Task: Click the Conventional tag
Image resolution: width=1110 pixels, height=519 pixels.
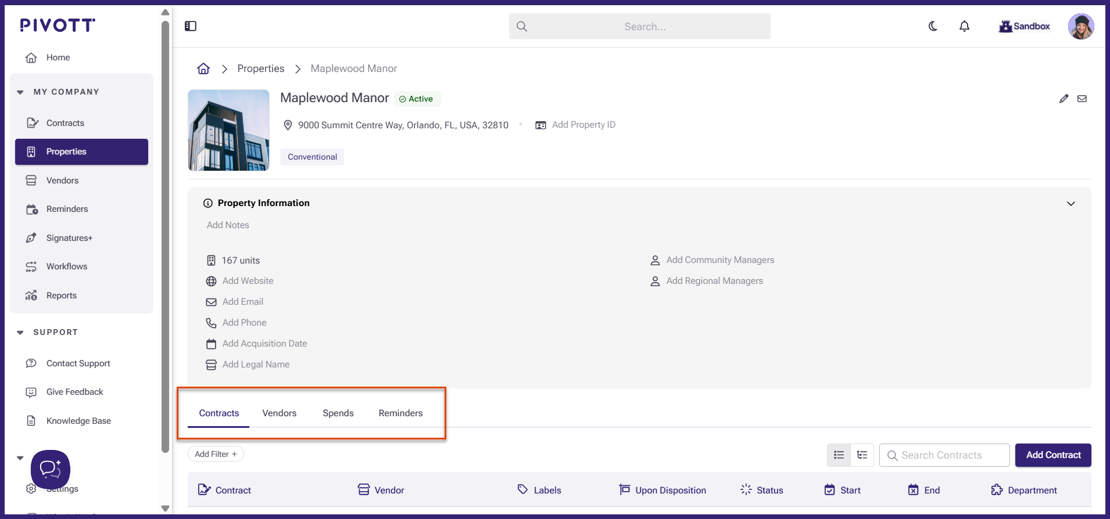Action: pyautogui.click(x=312, y=157)
